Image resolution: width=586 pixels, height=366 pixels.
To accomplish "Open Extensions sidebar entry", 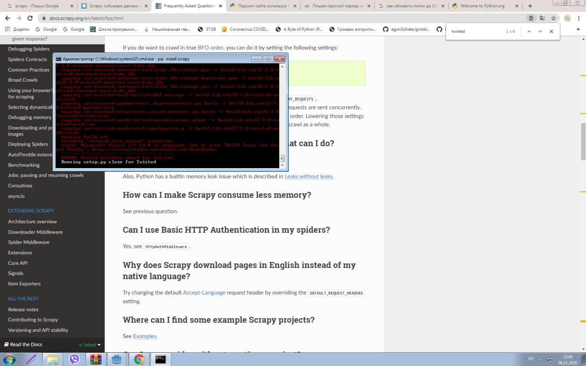I will pyautogui.click(x=20, y=253).
